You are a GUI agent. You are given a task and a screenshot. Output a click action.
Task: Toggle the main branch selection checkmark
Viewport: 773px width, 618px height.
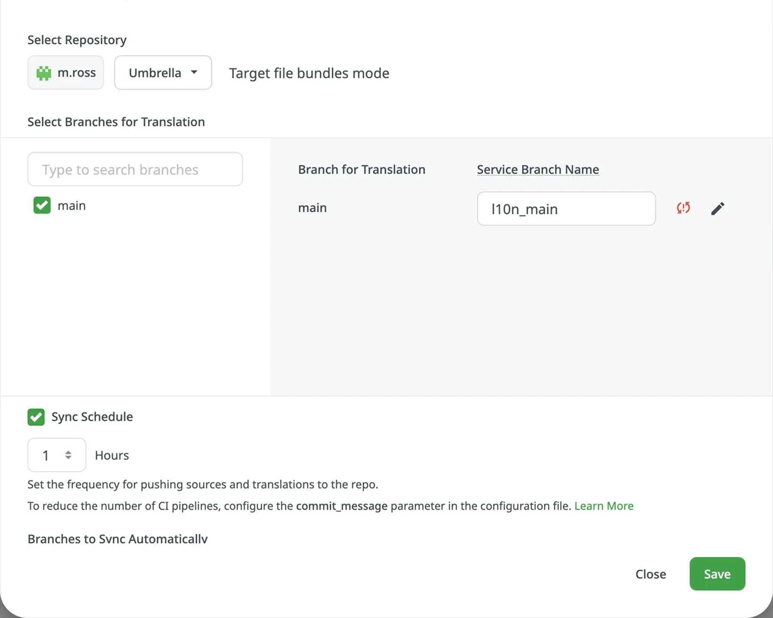(42, 205)
